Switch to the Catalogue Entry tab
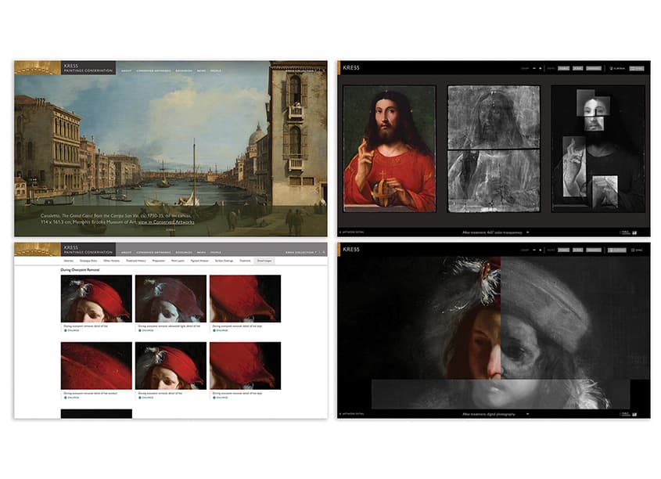Viewport: 661px width, 479px height. click(x=88, y=261)
